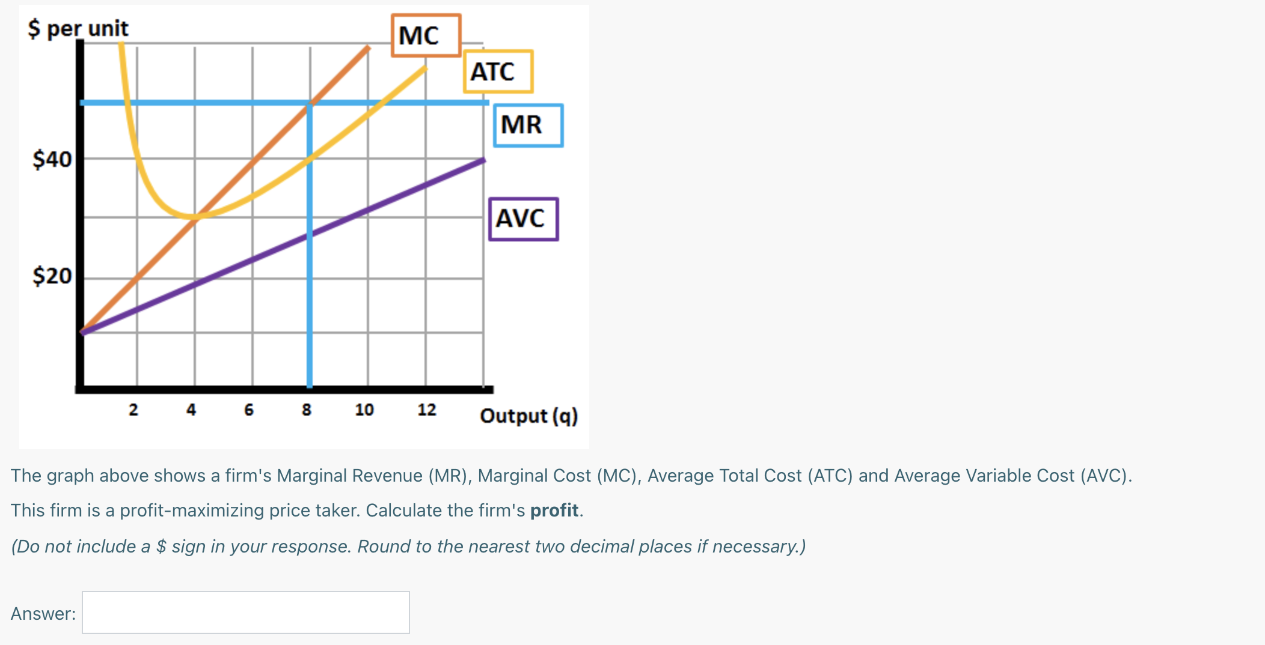Click the $20 axis label
Image resolution: width=1265 pixels, height=645 pixels.
coord(51,276)
